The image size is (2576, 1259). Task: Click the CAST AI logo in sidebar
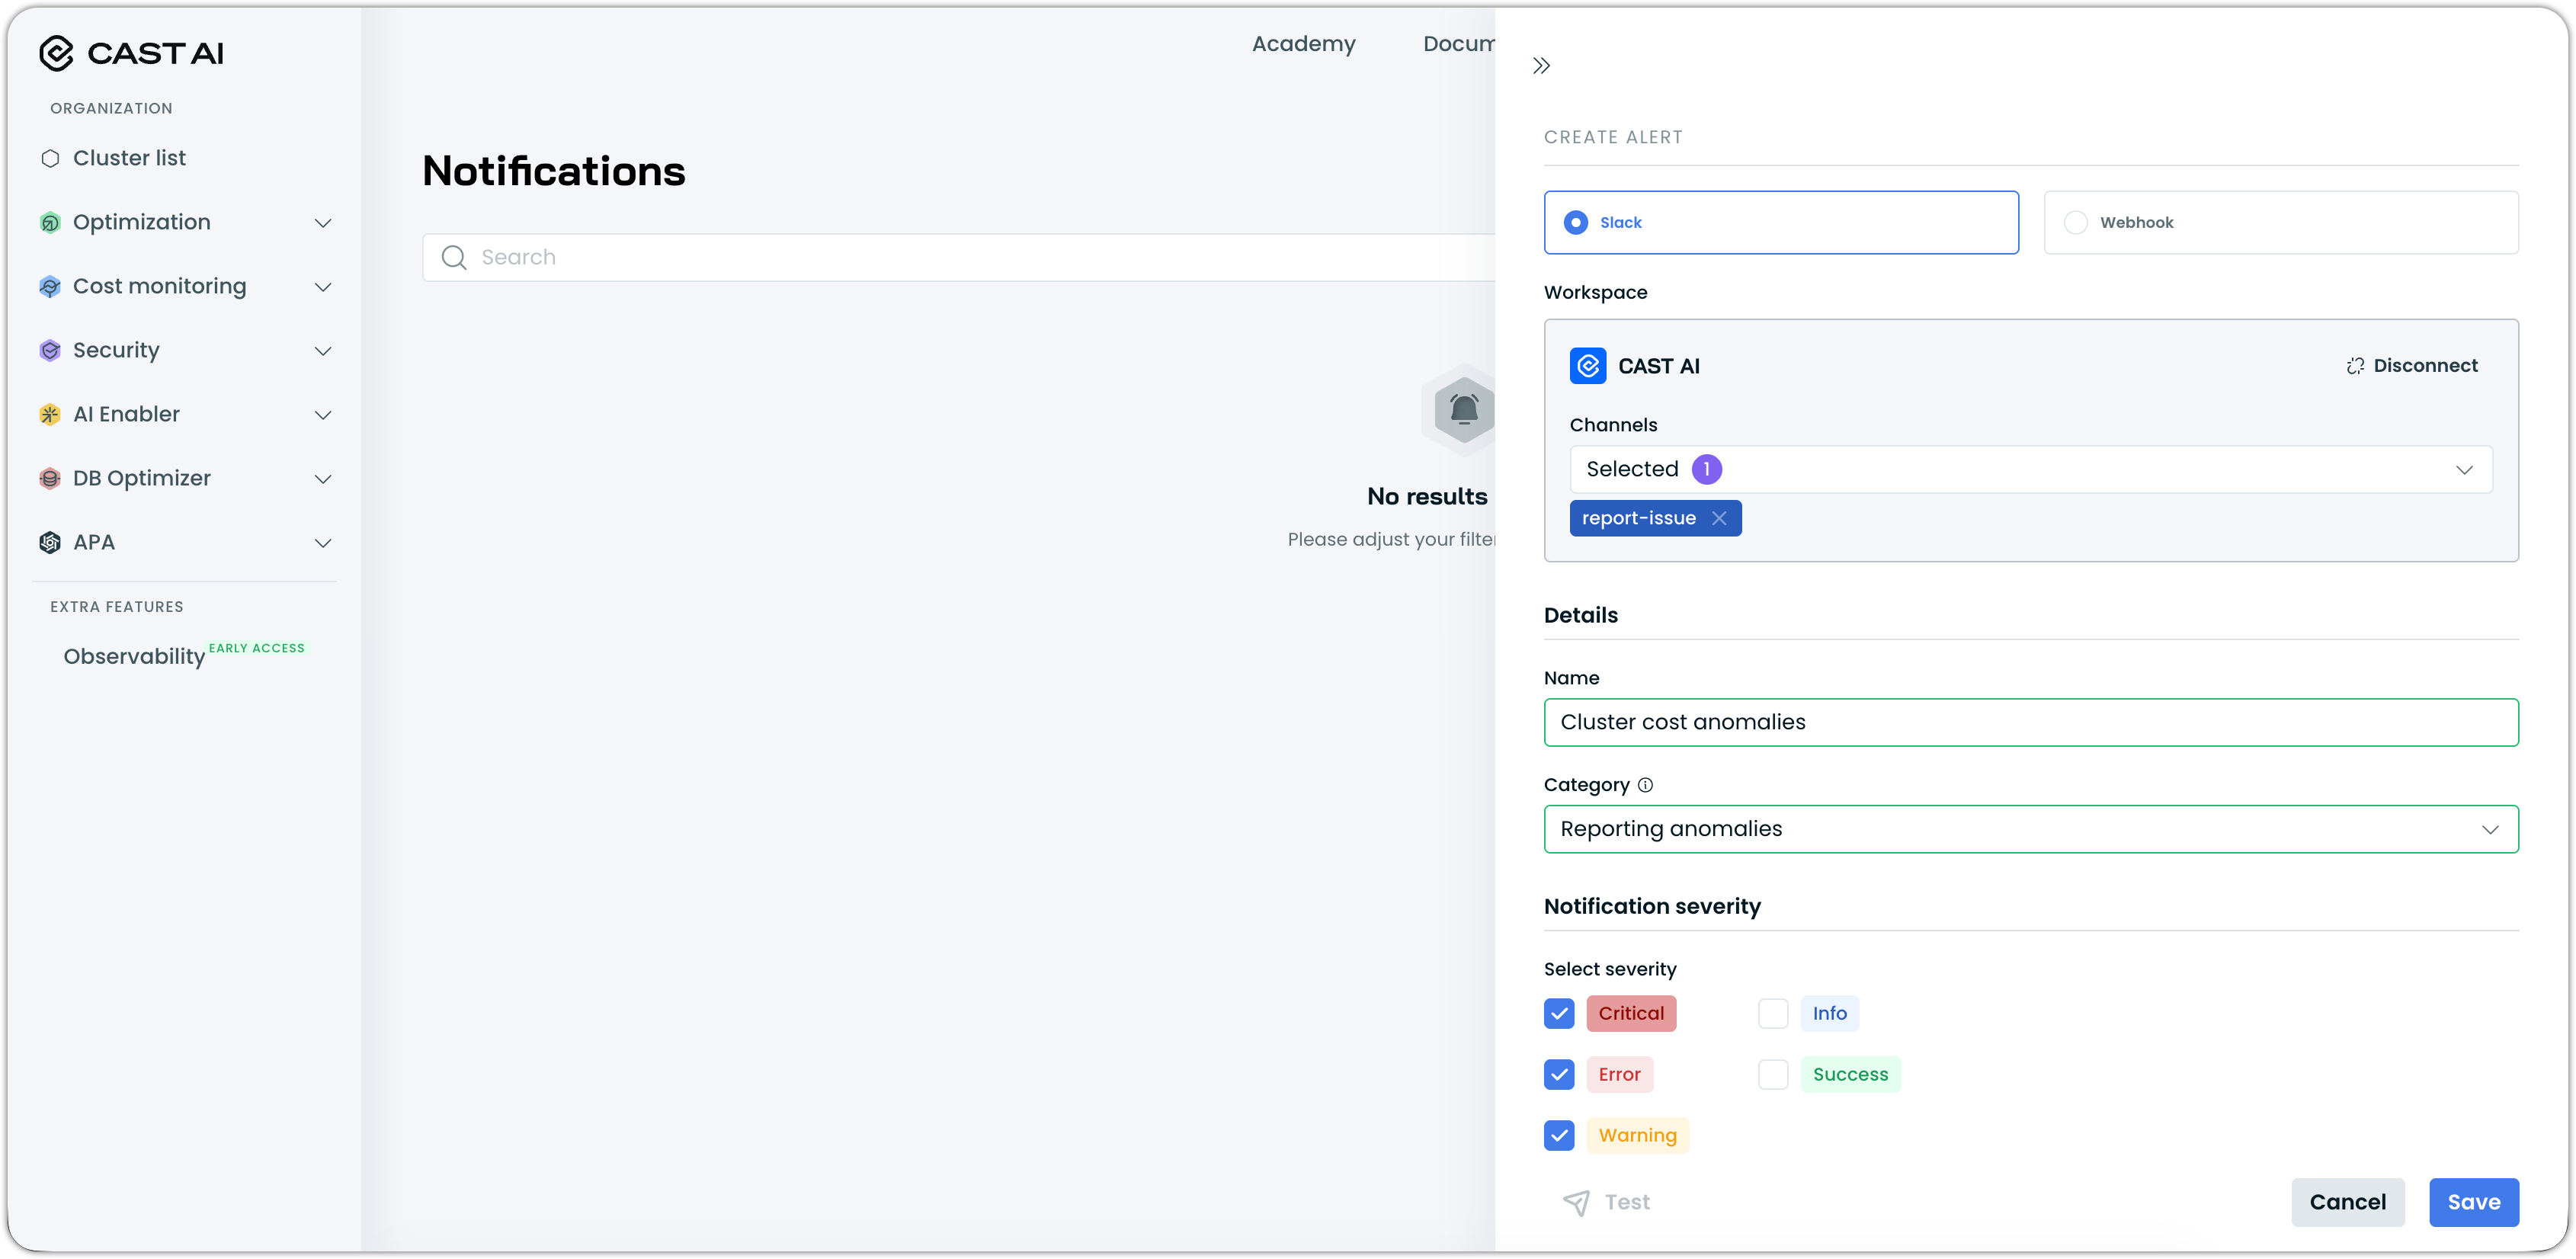click(131, 53)
